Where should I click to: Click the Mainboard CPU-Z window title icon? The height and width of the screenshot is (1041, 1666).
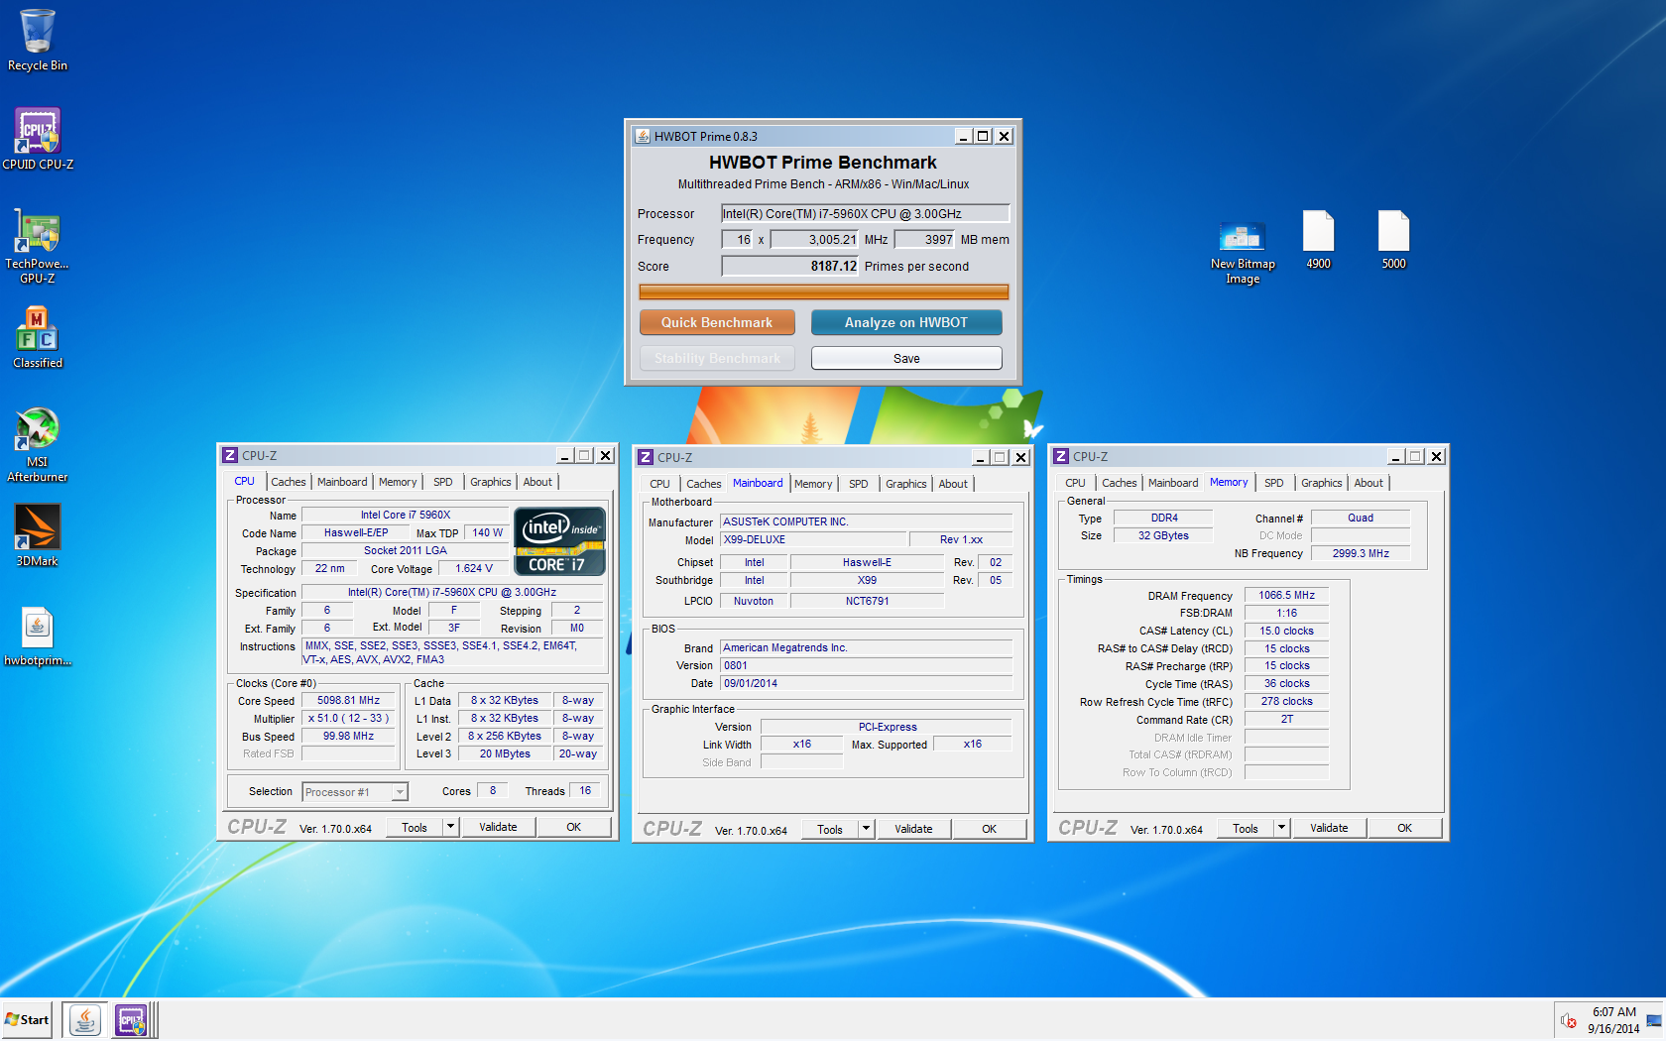point(646,457)
